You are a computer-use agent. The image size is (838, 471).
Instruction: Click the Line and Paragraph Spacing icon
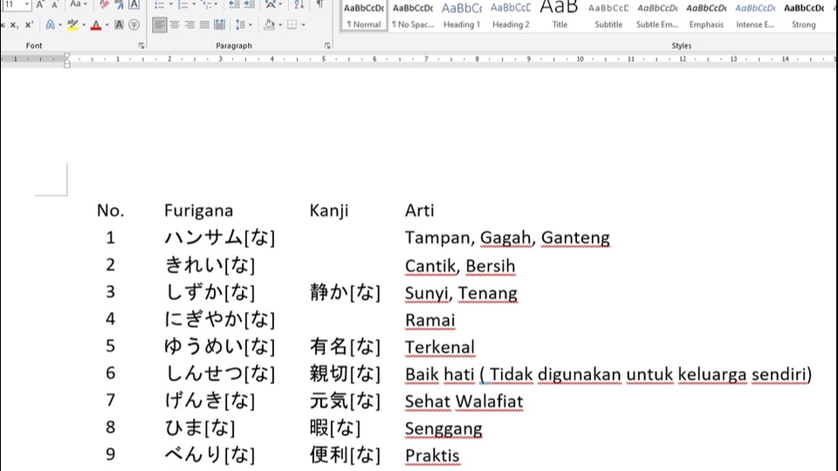click(241, 25)
